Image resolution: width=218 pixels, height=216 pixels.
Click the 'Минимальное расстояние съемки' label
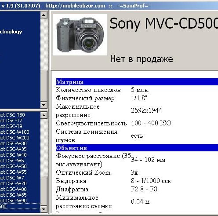pos(84,202)
